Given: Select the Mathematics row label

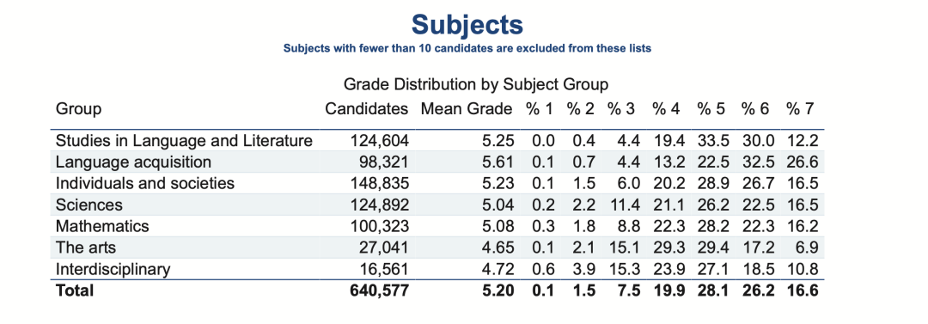Looking at the screenshot, I should coord(101,226).
